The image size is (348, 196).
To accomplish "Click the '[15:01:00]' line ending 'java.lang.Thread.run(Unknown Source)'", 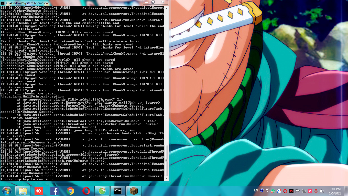I will click(81, 20).
